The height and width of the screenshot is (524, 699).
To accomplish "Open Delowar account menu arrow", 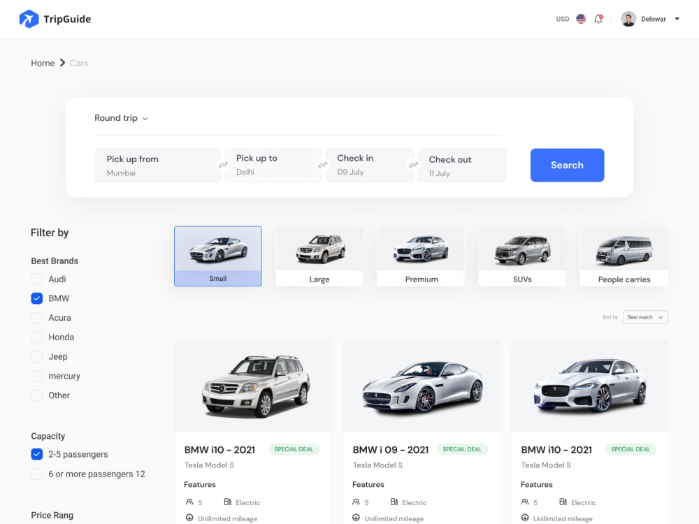I will click(x=677, y=19).
